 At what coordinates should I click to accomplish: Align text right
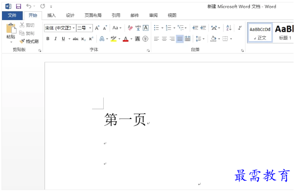point(172,39)
